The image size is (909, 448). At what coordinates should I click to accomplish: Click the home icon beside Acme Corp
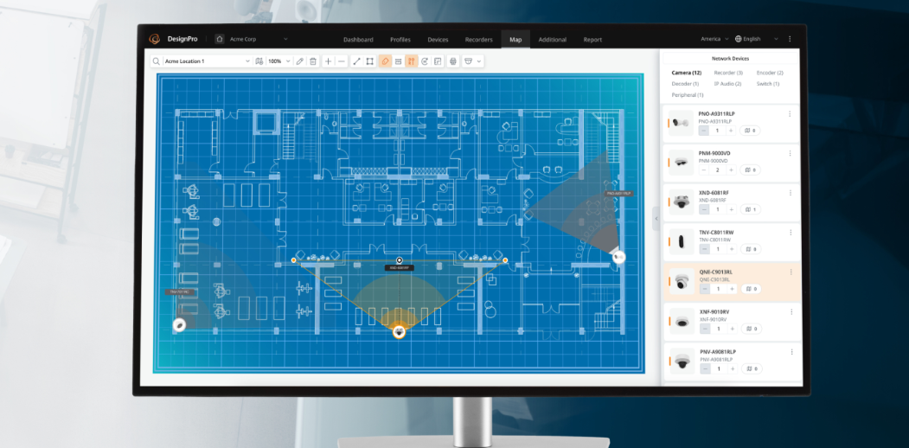pos(220,39)
